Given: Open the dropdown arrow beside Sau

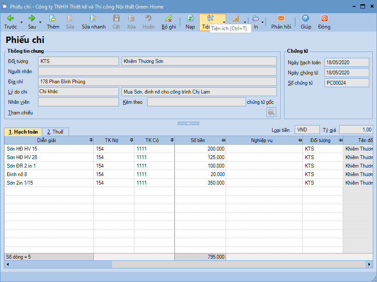Looking at the screenshot, I should point(40,22).
